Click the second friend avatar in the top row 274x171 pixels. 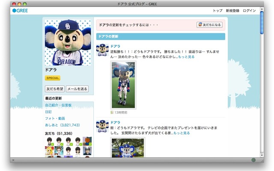pos(59,142)
